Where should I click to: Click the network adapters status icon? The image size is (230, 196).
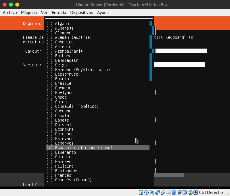pyautogui.click(x=158, y=193)
